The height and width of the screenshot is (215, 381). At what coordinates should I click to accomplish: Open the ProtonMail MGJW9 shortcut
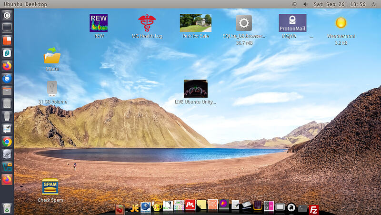pos(292,23)
